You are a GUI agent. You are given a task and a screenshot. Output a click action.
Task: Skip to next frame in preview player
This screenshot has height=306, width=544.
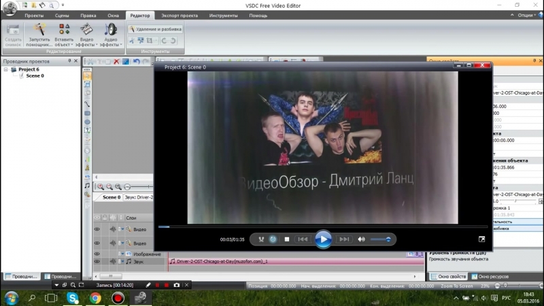tap(344, 239)
